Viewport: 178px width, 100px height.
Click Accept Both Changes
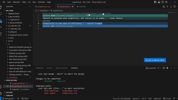pos(88,13)
